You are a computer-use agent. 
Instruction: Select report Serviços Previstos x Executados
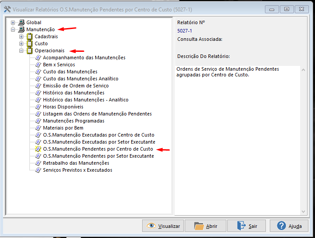(x=78, y=170)
